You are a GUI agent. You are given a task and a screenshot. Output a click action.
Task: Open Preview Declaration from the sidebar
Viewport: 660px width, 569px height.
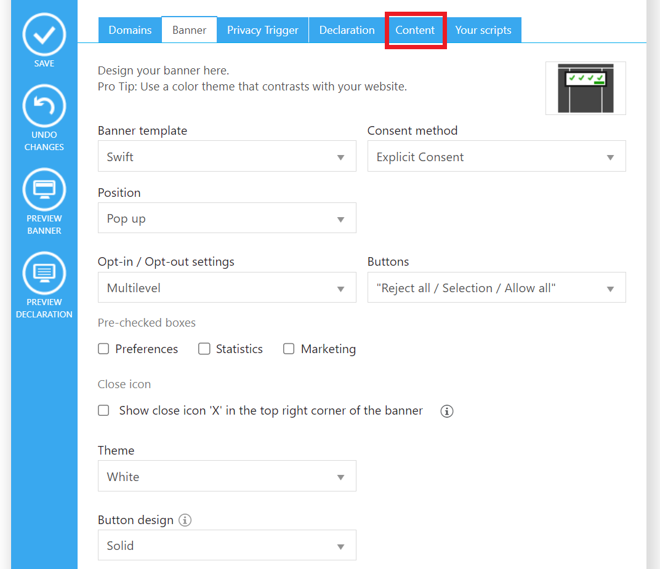click(x=44, y=274)
